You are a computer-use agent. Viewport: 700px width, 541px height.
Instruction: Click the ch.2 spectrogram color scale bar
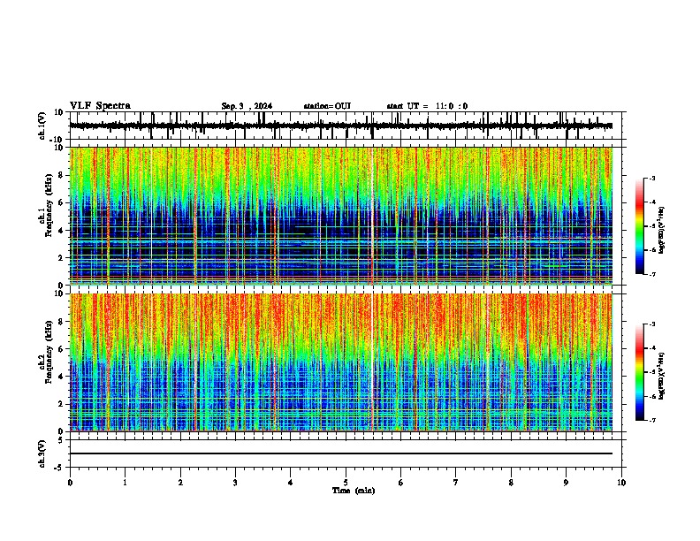[x=639, y=372]
